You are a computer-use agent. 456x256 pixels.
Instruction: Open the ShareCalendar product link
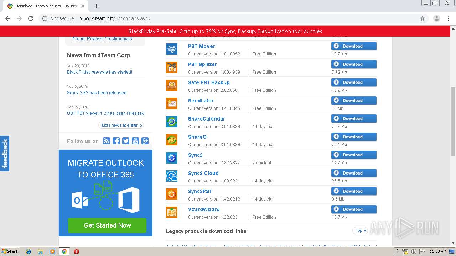click(x=207, y=119)
